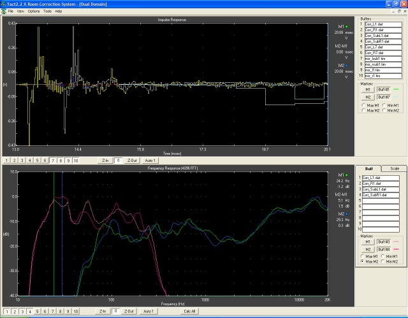This screenshot has width=408, height=318.
Task: Toggle buffer 1 in Impulse Response panel
Action: click(7, 161)
